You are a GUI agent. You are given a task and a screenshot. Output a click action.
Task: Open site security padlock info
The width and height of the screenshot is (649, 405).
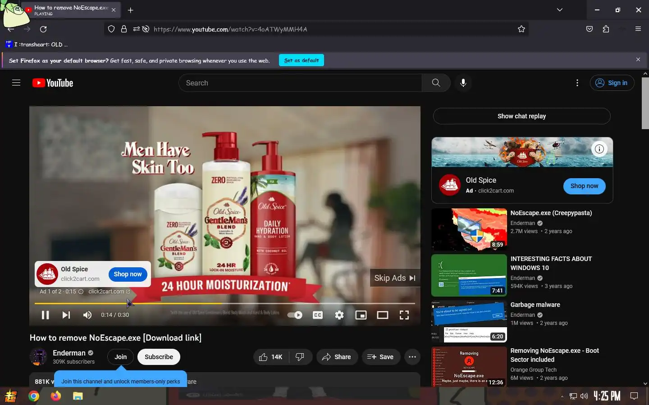click(x=123, y=29)
